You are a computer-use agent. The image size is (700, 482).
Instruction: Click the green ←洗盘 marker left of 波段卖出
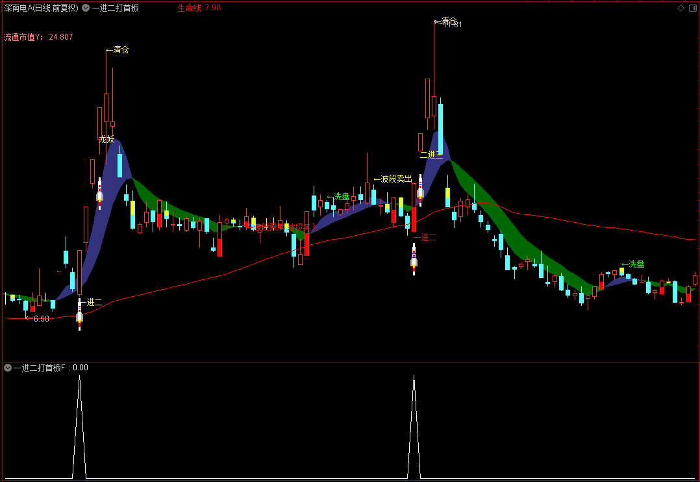click(x=338, y=197)
